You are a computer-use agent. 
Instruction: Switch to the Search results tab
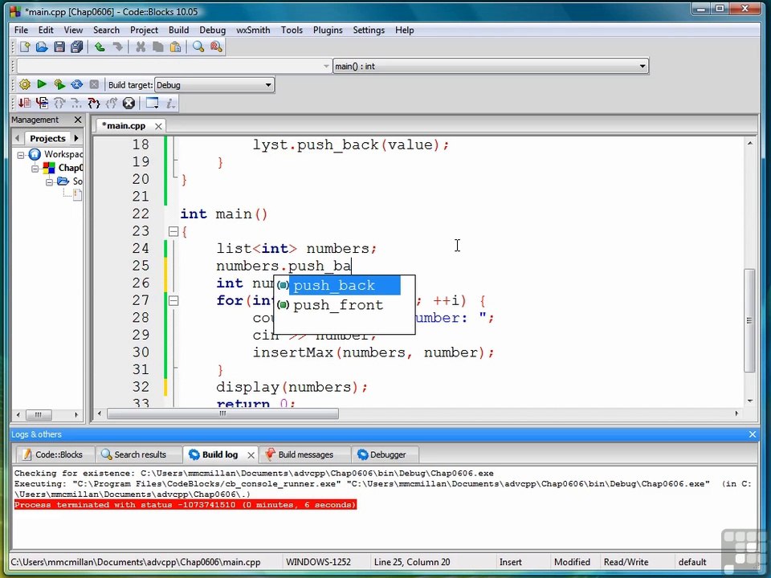(139, 454)
